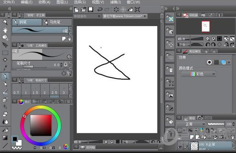Open the 文件(F) menu
Screen dimensions: 236x153
pos(9,2)
